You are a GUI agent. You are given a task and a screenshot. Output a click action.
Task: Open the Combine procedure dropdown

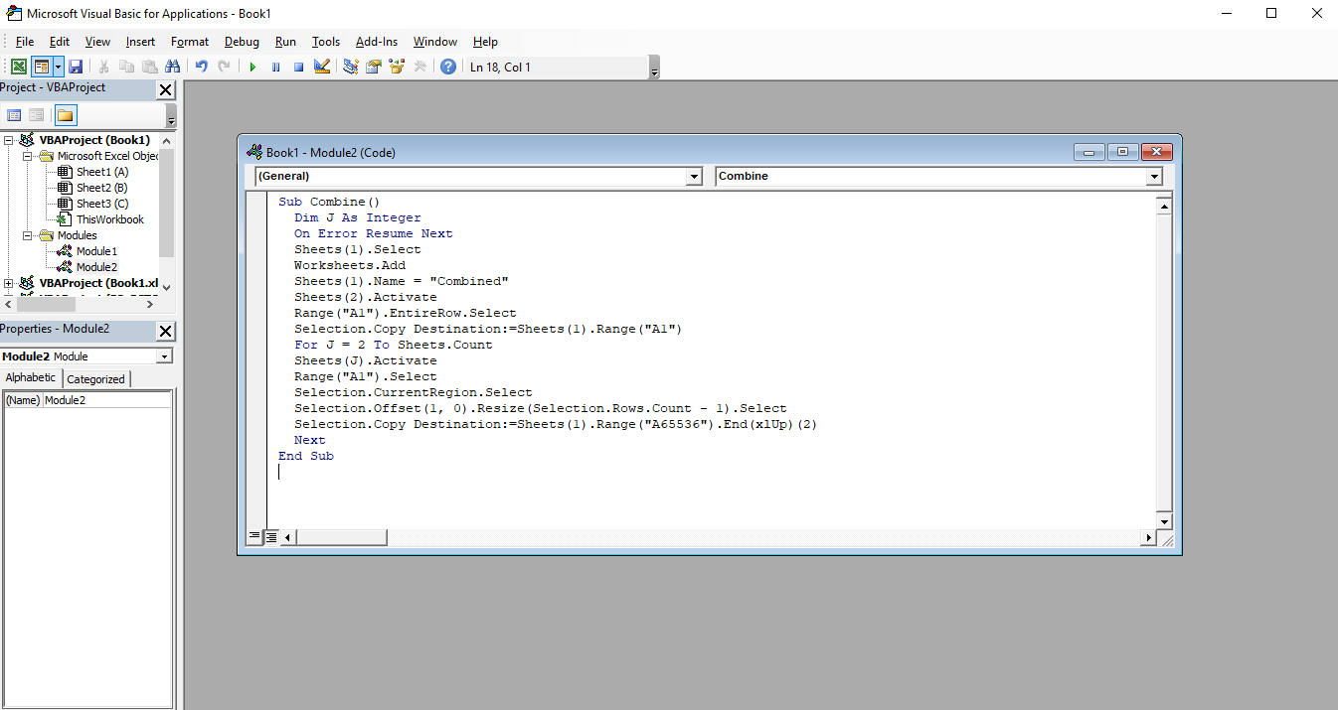point(1153,177)
